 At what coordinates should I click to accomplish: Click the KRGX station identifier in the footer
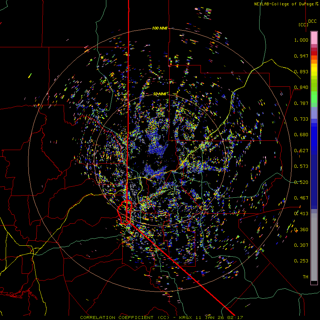coord(186,318)
